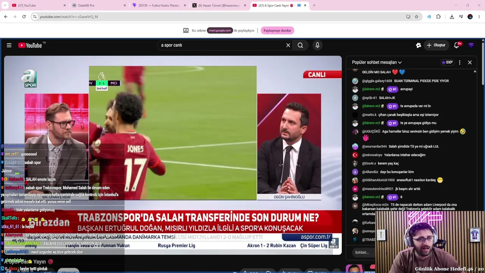View site information icon in address bar
Viewport: 485px width, 273px height.
click(34, 17)
